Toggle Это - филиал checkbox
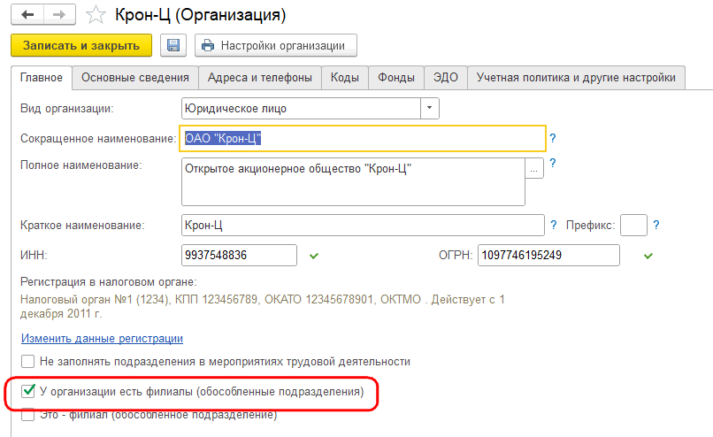 point(27,415)
